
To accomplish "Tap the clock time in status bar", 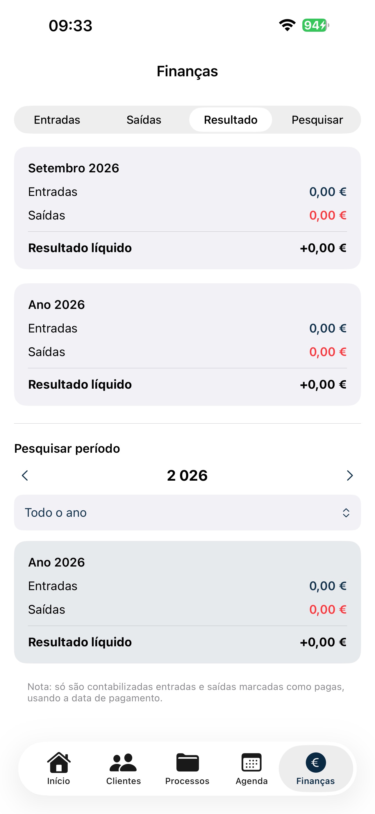I will (70, 26).
